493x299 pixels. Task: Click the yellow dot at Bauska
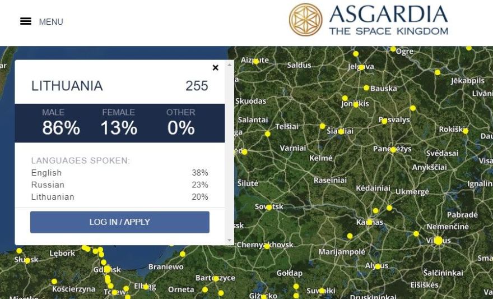366,88
